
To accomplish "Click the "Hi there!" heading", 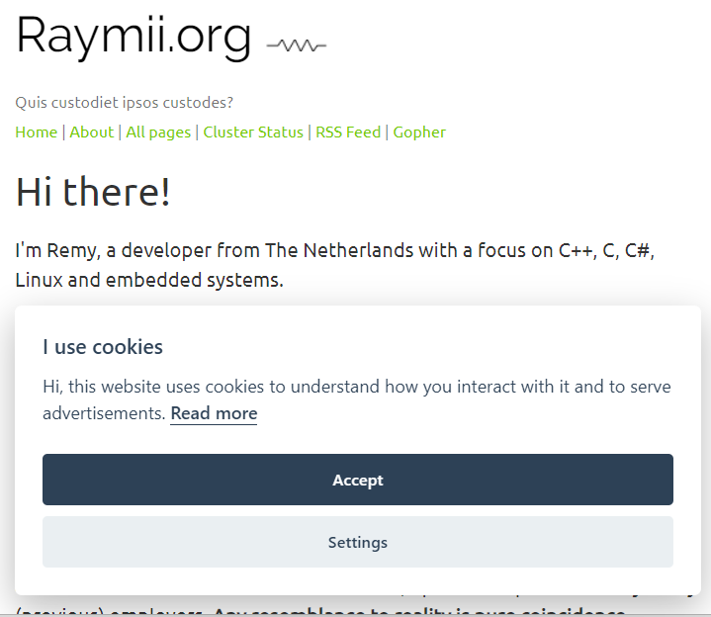I will click(93, 192).
